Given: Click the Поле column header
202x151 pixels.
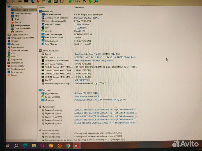Looking at the screenshot, I should pyautogui.click(x=42, y=8).
